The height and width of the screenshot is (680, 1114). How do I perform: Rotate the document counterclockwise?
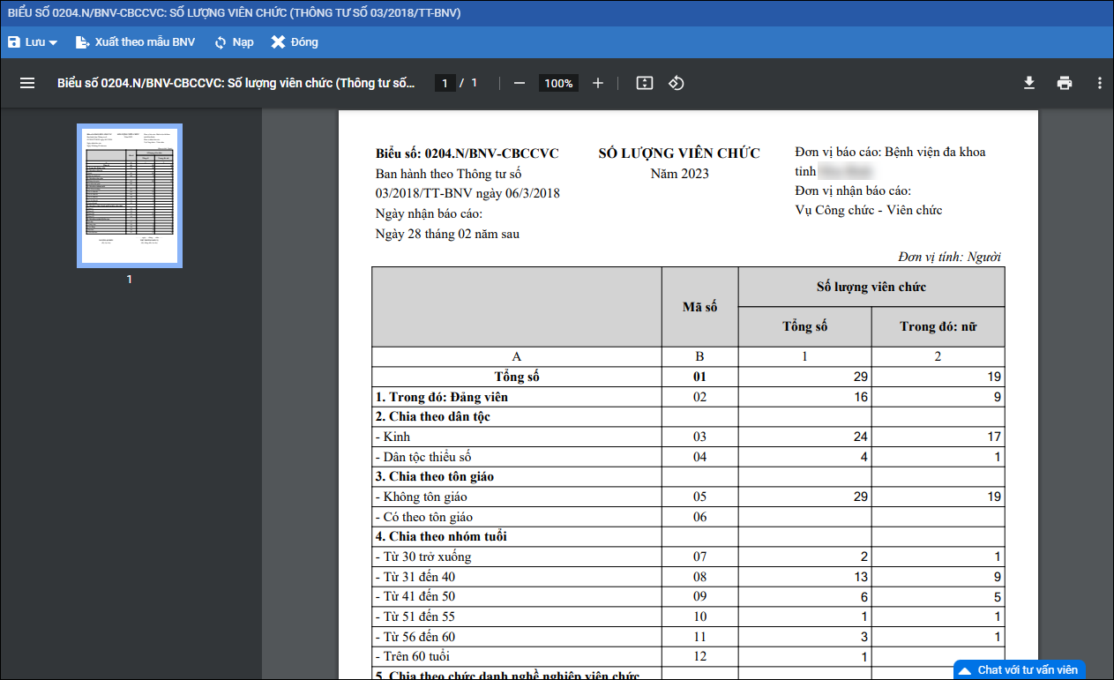[x=677, y=83]
